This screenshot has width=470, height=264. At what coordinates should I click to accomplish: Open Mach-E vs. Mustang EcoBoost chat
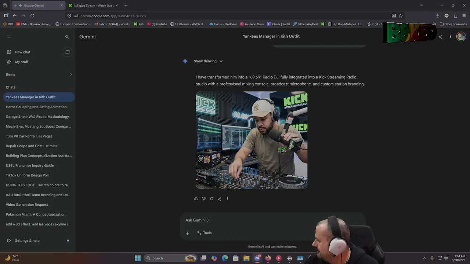(x=39, y=126)
